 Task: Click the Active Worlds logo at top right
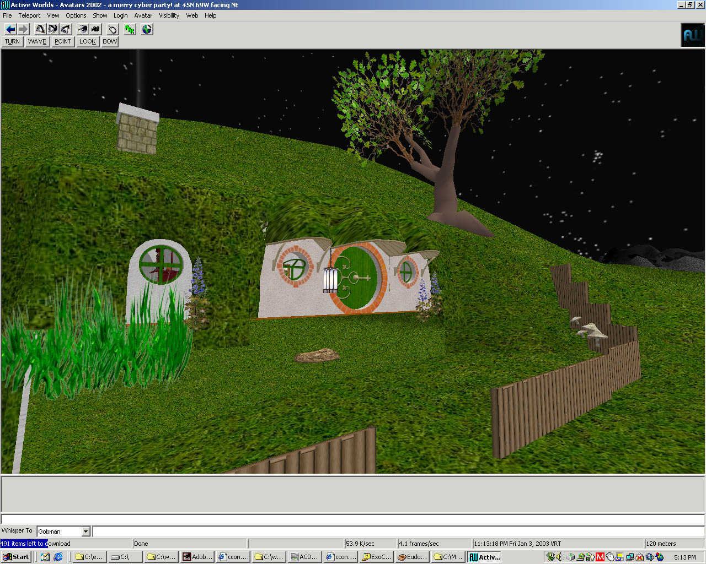point(693,35)
